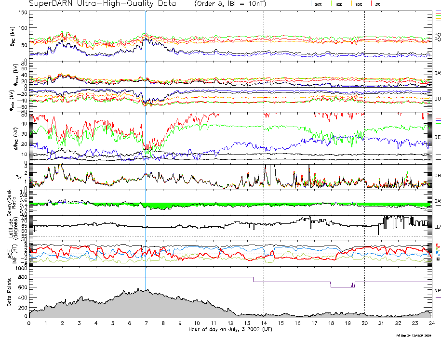Viewport: 441px width, 337px height.
Task: Select the 5% red legend entry
Action: point(377,4)
